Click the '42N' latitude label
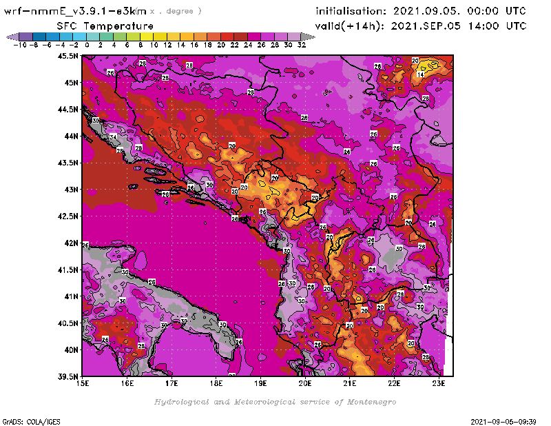The width and height of the screenshot is (551, 426). coord(71,243)
